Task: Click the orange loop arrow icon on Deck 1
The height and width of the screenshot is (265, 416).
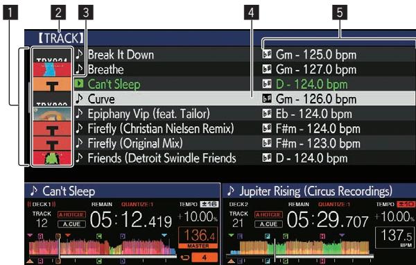Action: point(184,257)
